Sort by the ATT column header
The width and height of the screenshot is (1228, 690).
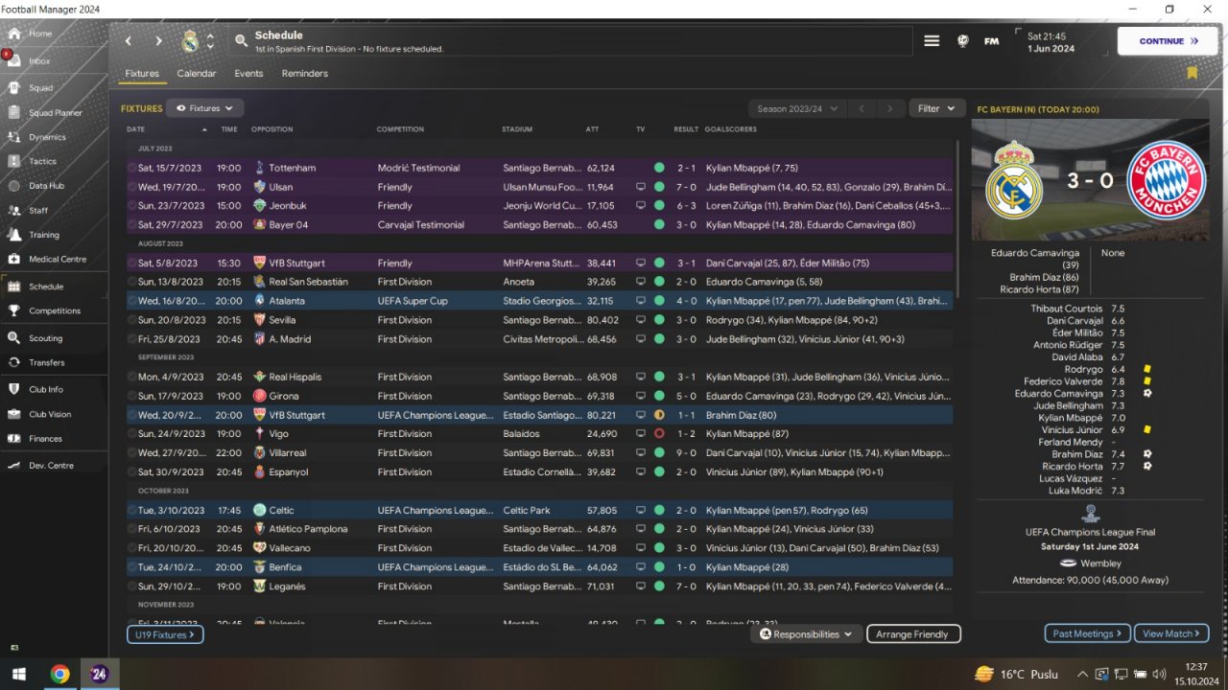click(592, 129)
